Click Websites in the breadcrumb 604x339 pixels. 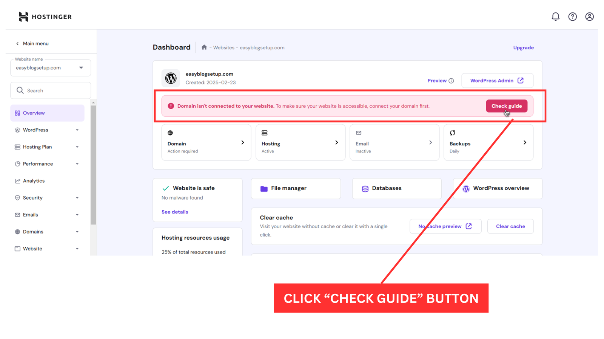point(223,47)
